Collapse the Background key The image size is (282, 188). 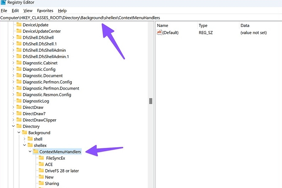pos(19,133)
